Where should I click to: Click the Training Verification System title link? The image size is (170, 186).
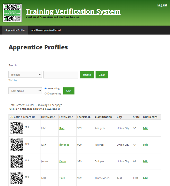click(73, 11)
